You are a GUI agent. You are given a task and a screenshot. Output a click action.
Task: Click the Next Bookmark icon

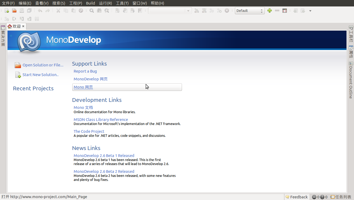[x=133, y=11]
